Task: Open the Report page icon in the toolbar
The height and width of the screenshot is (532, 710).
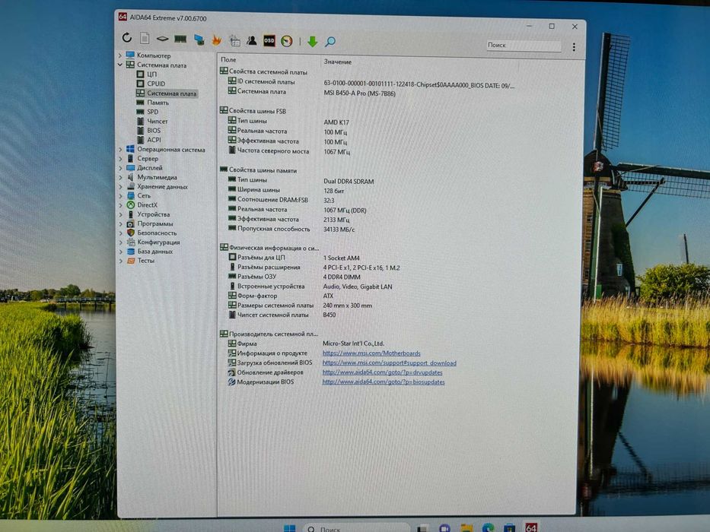Action: click(x=145, y=39)
